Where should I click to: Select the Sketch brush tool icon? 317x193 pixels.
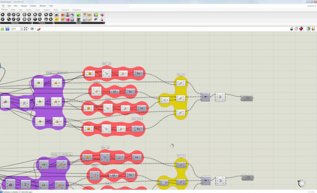39,29
